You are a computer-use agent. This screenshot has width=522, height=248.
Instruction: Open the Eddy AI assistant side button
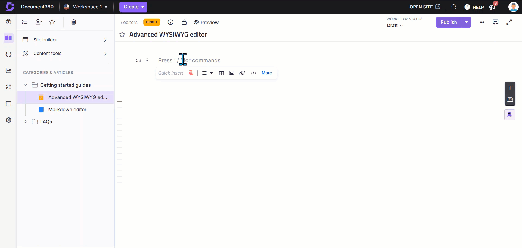pos(510,114)
